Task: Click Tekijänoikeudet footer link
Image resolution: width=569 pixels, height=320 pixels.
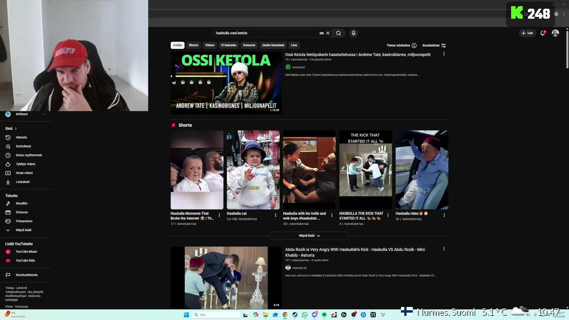Action: 16,292
